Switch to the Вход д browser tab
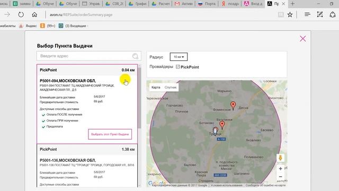 tap(253, 4)
